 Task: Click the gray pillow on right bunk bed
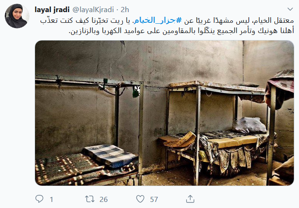(x=249, y=125)
